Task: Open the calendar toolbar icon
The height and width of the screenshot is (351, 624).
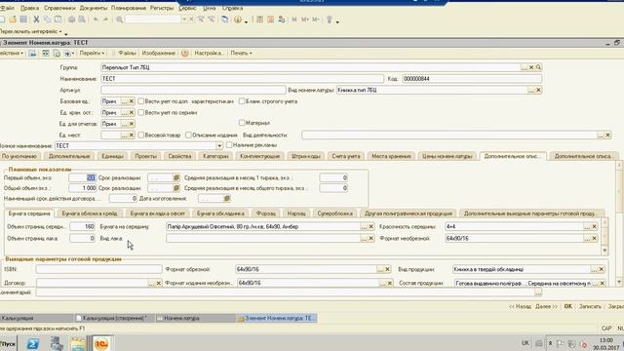Action: point(270,19)
